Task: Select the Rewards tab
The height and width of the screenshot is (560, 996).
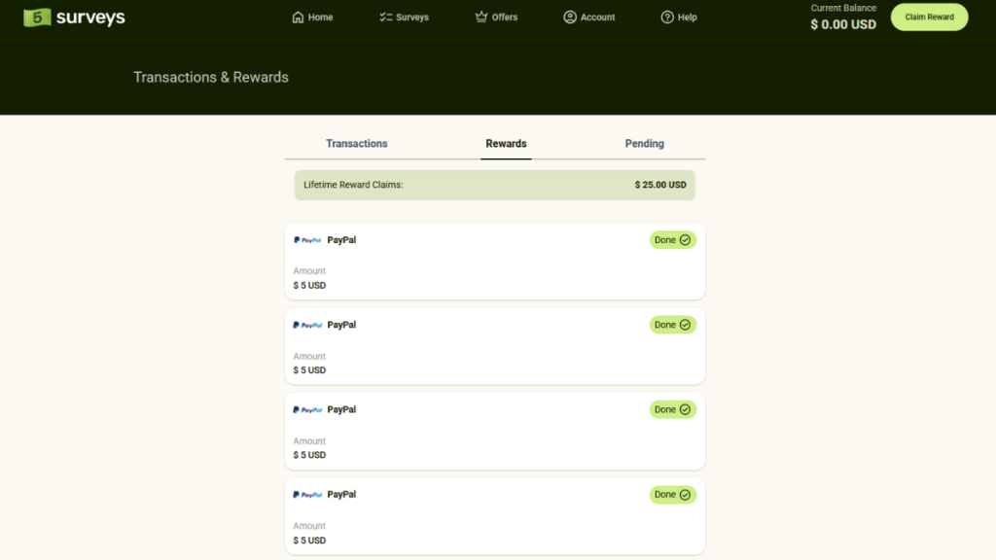Action: click(x=506, y=144)
